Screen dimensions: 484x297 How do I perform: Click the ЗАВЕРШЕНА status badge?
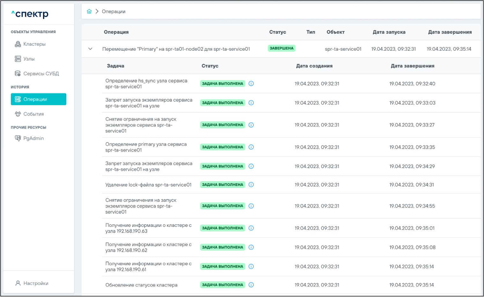click(x=282, y=48)
